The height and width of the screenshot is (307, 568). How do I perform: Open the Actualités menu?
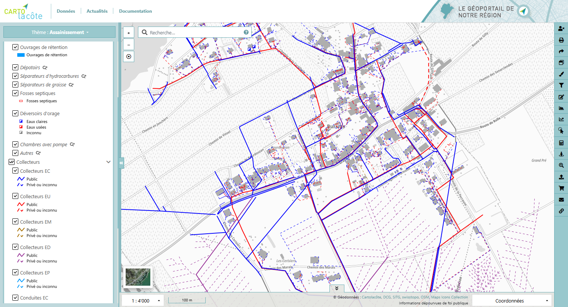97,11
